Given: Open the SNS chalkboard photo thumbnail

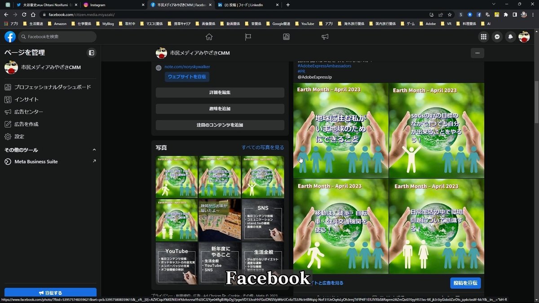Looking at the screenshot, I should (263, 220).
